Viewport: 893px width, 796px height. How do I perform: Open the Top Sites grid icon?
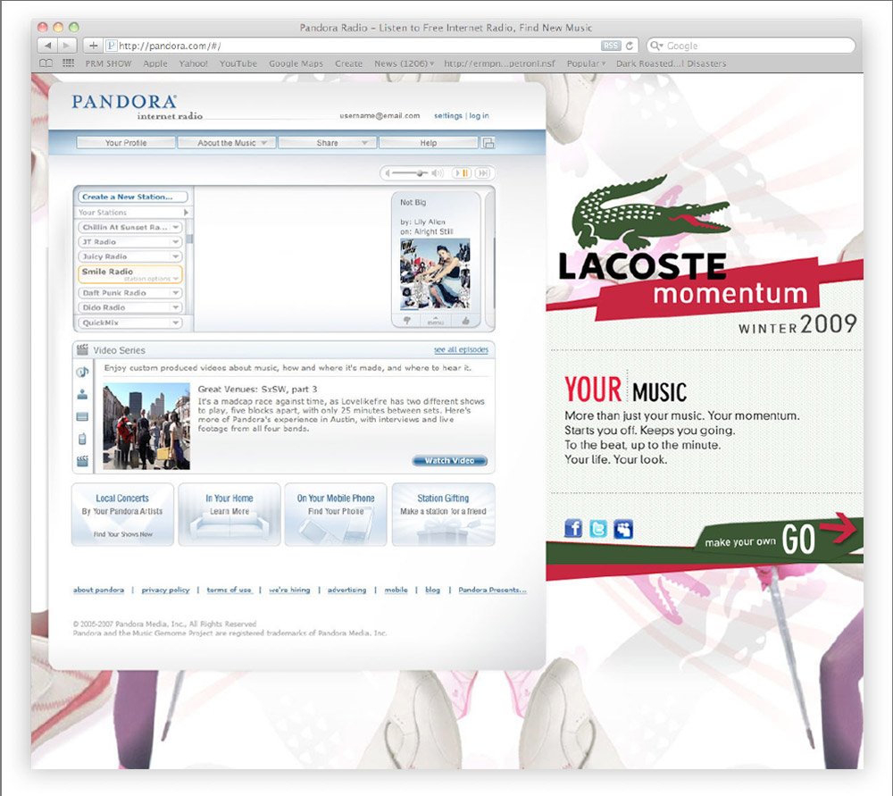pyautogui.click(x=68, y=63)
